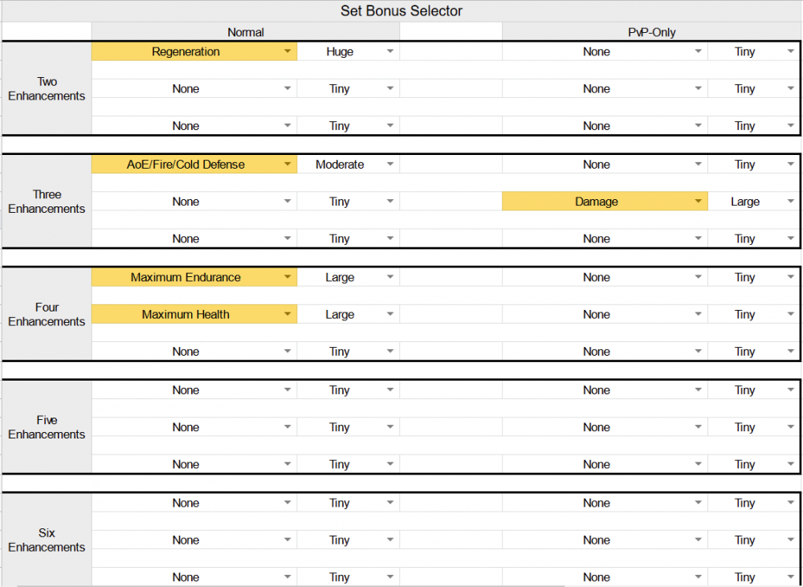Select the Six Enhancements row label
The width and height of the screenshot is (803, 587).
47,540
